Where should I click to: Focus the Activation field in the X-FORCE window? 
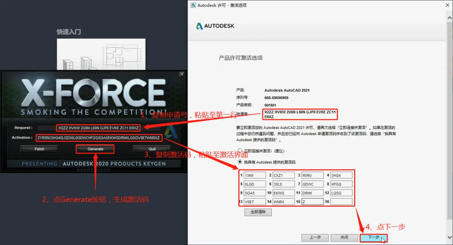pos(99,138)
